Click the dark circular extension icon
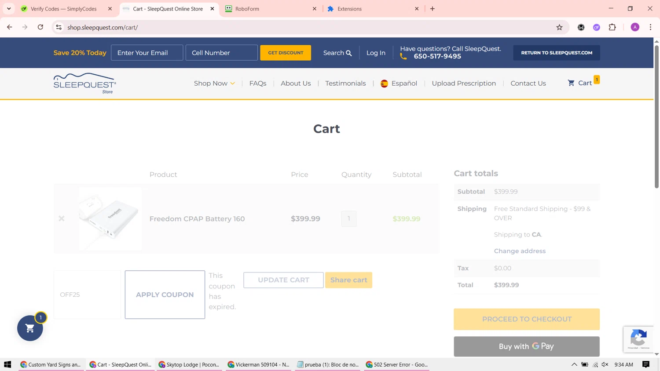 [x=581, y=27]
